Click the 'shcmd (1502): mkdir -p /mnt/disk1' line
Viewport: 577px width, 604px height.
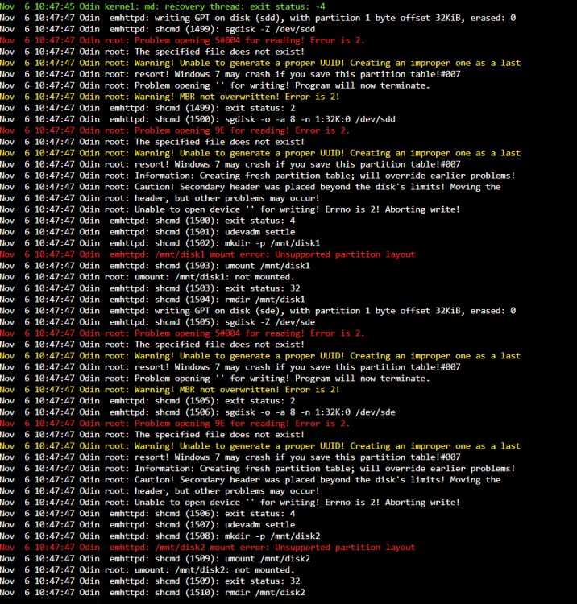point(160,243)
